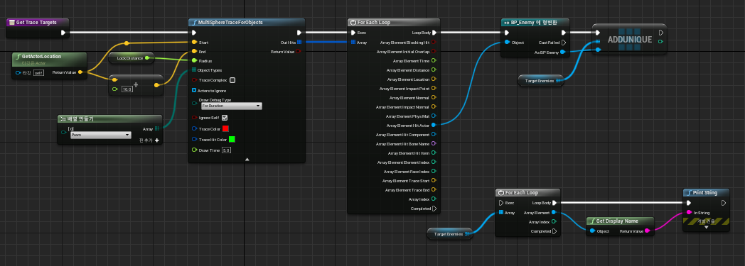Click the Array Element Impact Point pin
745x266 pixels.
434,89
